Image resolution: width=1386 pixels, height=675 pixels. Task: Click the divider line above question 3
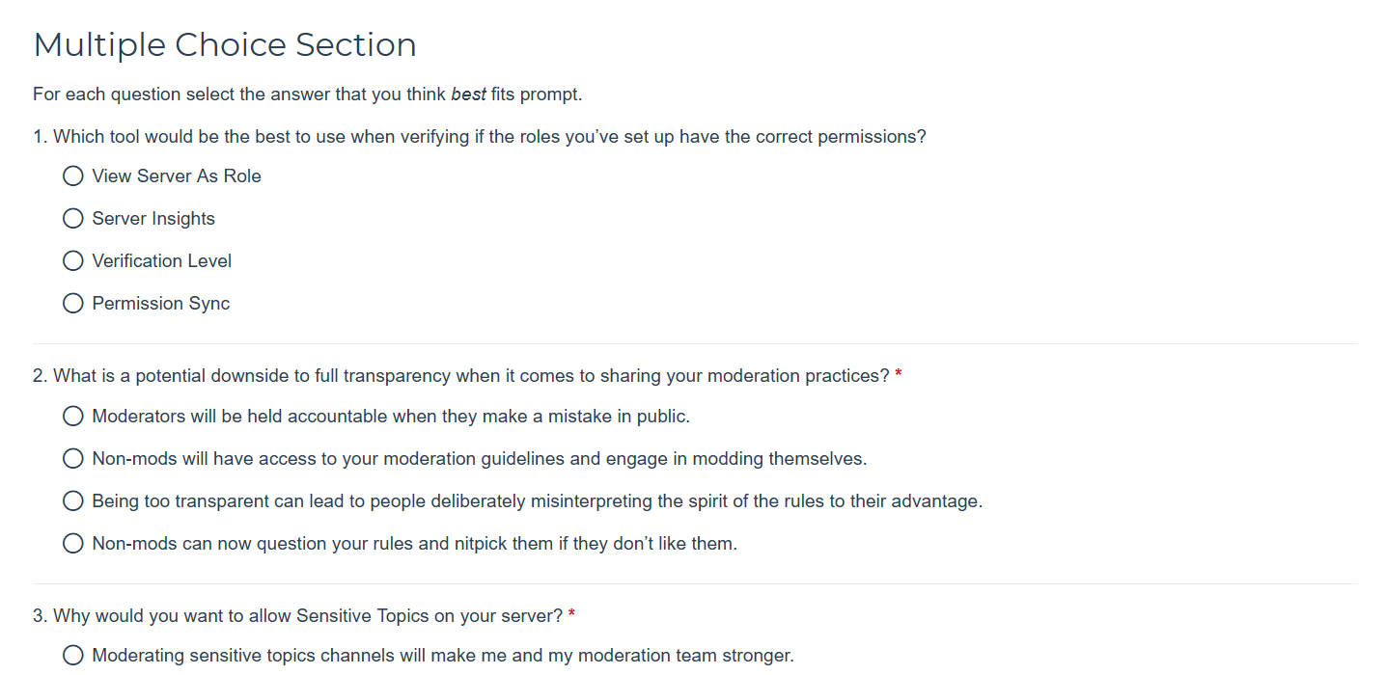coord(695,583)
